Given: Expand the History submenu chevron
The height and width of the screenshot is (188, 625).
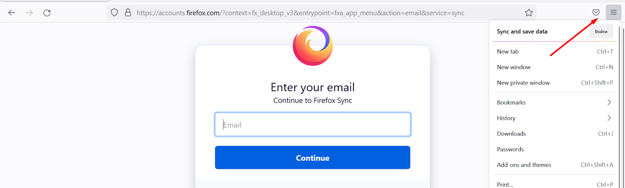Looking at the screenshot, I should click(x=609, y=118).
